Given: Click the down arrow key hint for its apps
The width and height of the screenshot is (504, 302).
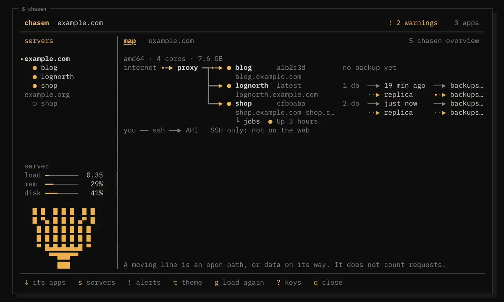Looking at the screenshot, I should pyautogui.click(x=26, y=282).
